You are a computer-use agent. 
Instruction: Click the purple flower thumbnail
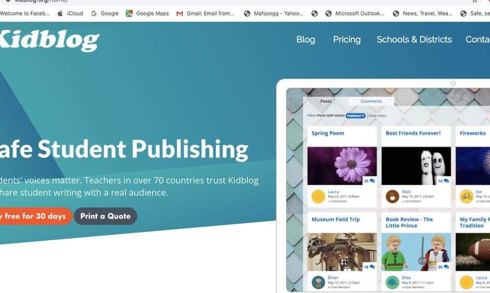342,166
